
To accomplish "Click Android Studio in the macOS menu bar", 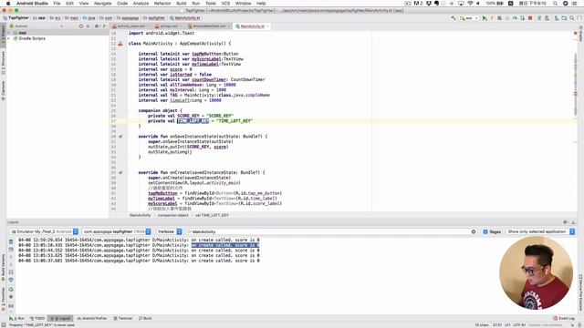I will click(x=32, y=4).
